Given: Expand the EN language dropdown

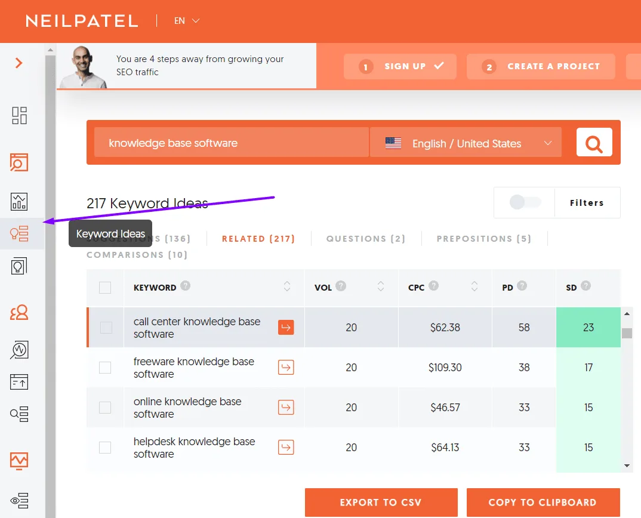Looking at the screenshot, I should pos(187,20).
